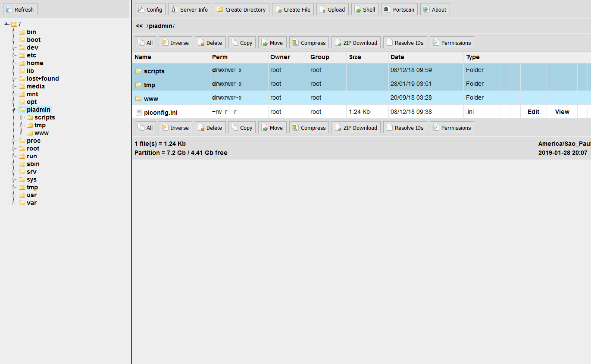Image resolution: width=591 pixels, height=364 pixels.
Task: Sort by the Size column header
Action: (x=355, y=57)
